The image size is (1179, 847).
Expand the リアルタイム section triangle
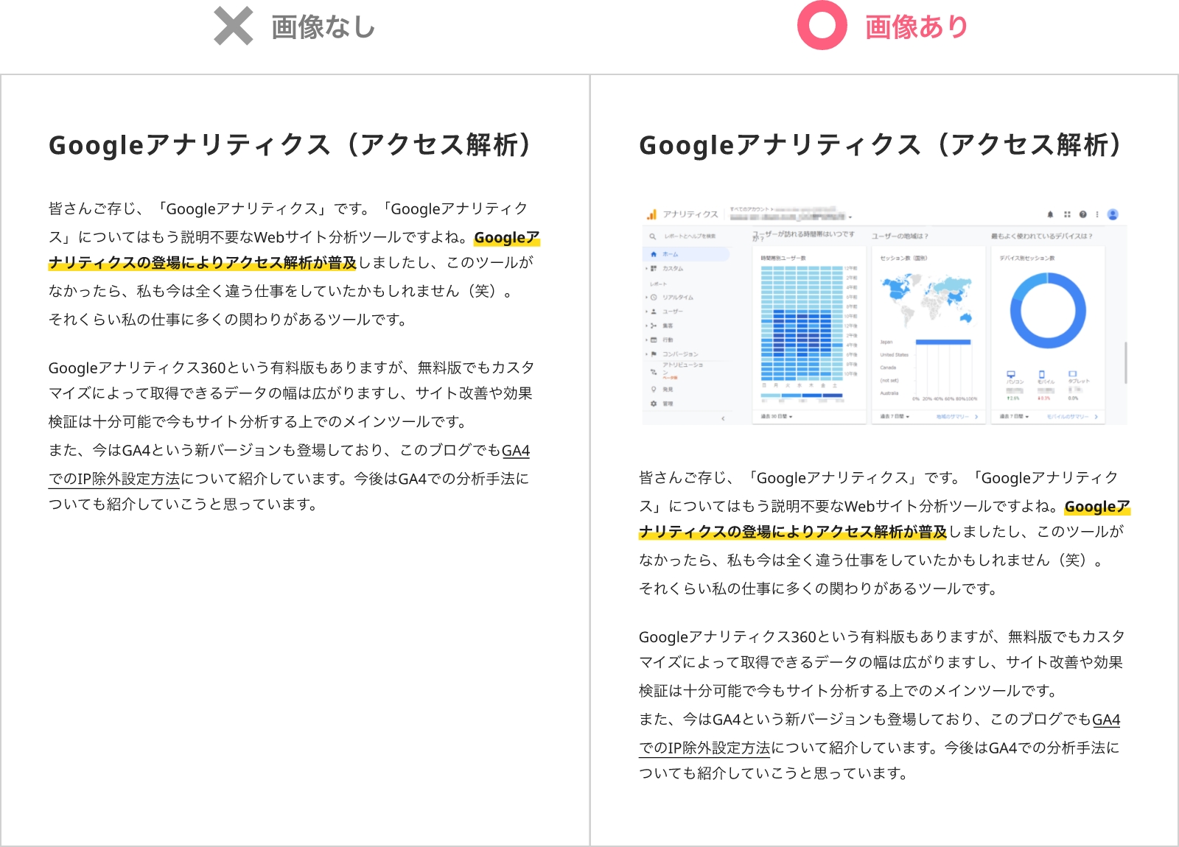pyautogui.click(x=646, y=298)
